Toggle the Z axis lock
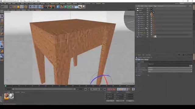The image size is (195, 109). pyautogui.click(x=38, y=7)
